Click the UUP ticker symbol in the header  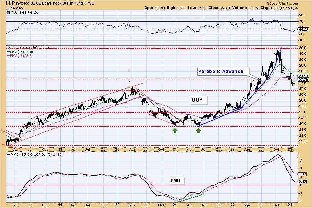pos(10,3)
